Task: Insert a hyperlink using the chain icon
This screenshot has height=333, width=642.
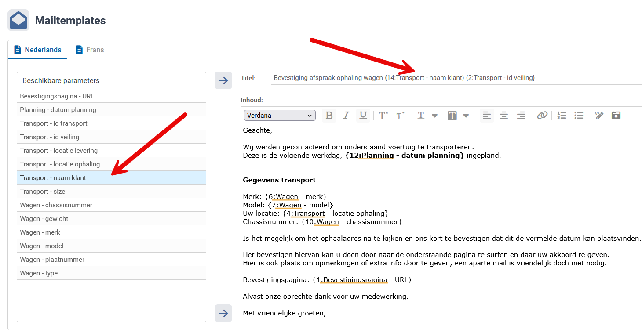Action: 542,116
